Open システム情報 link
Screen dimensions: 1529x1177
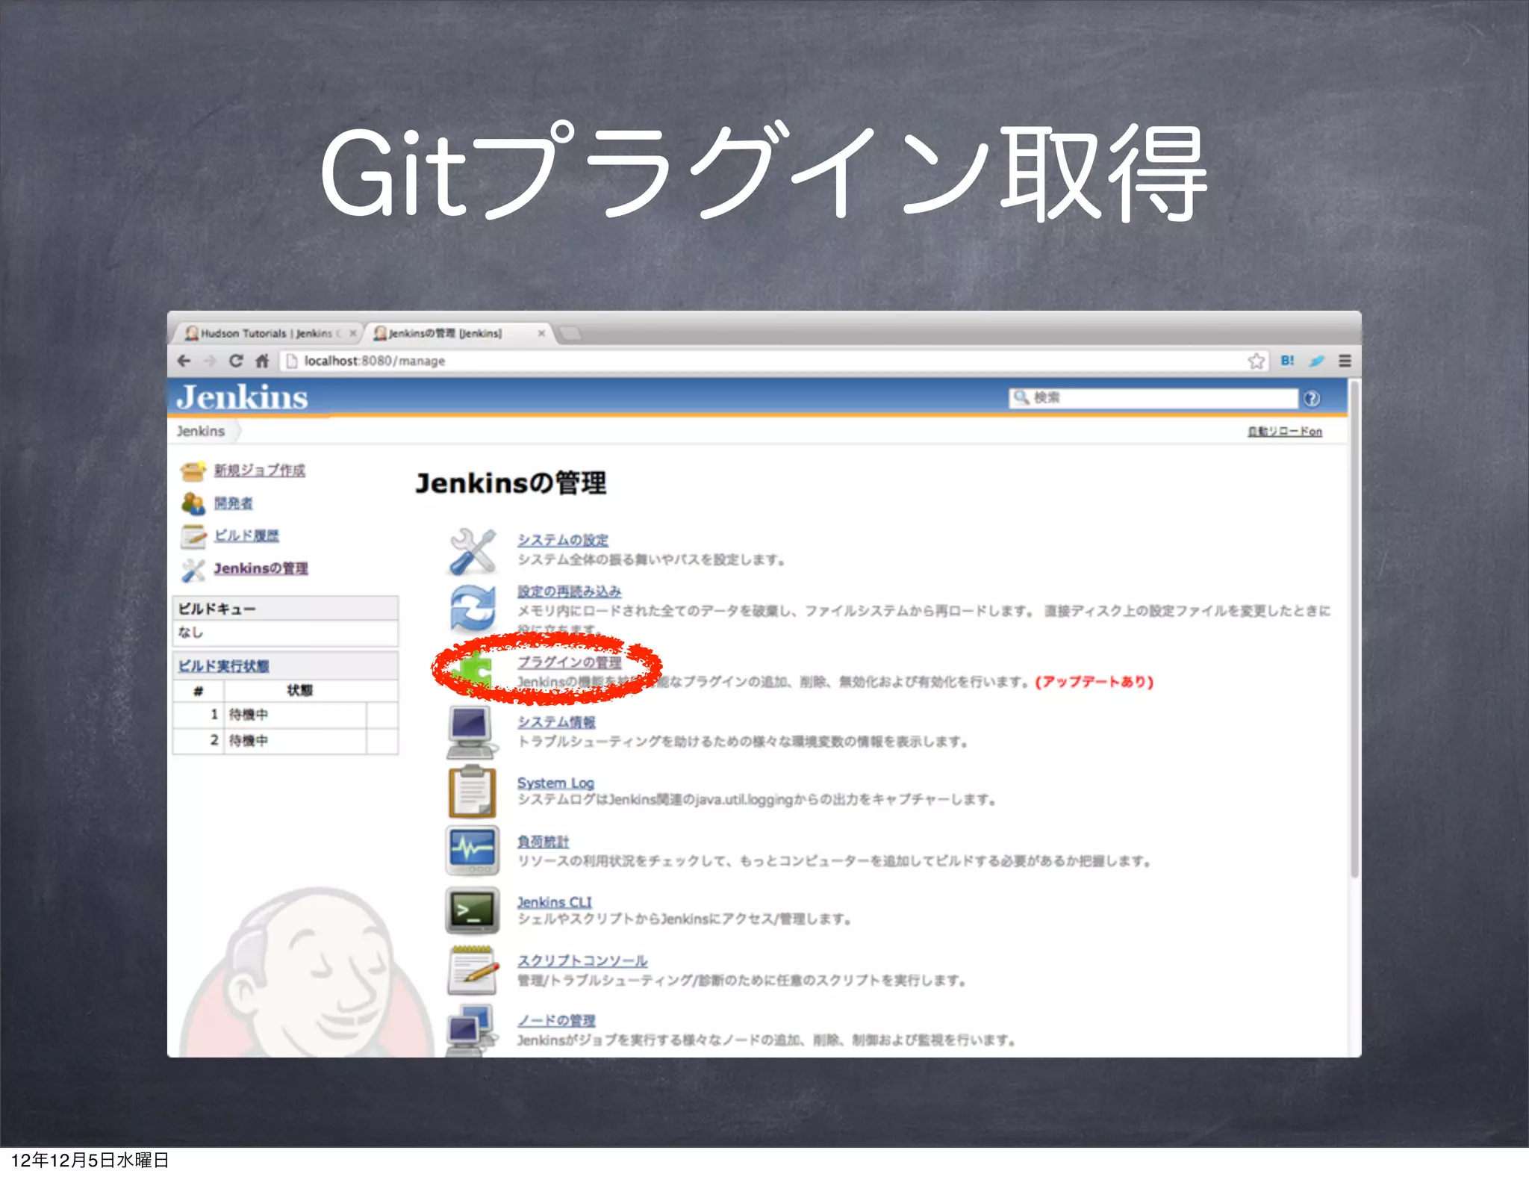coord(556,721)
